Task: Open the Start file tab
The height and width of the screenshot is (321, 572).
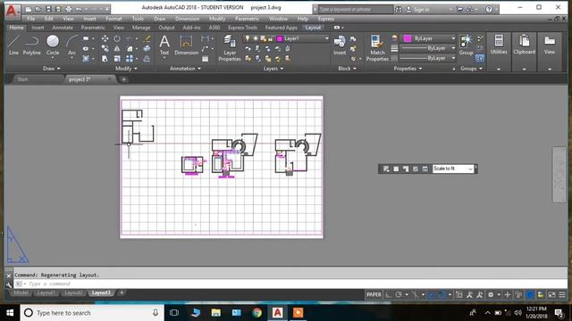Action: (22, 79)
